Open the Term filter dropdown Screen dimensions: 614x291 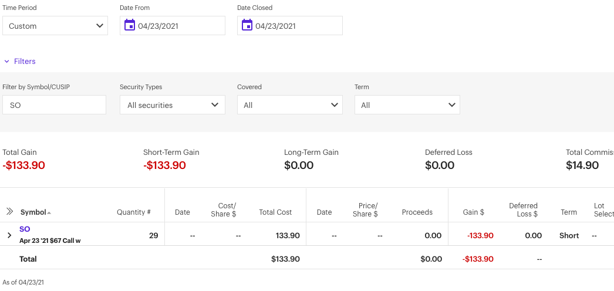click(407, 105)
